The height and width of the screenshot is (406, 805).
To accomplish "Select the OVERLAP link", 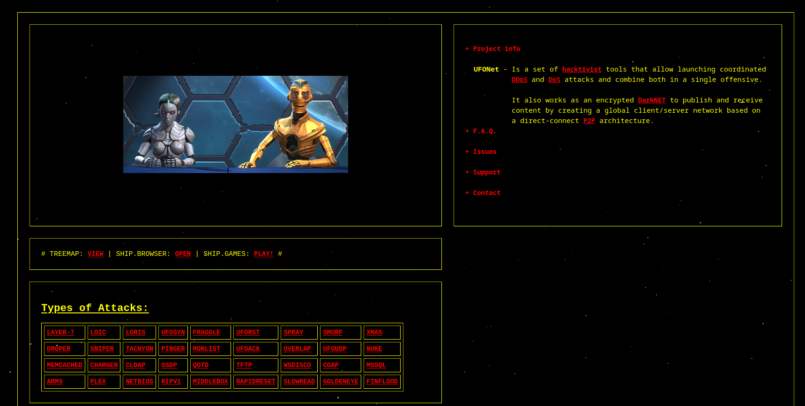I will pyautogui.click(x=297, y=349).
